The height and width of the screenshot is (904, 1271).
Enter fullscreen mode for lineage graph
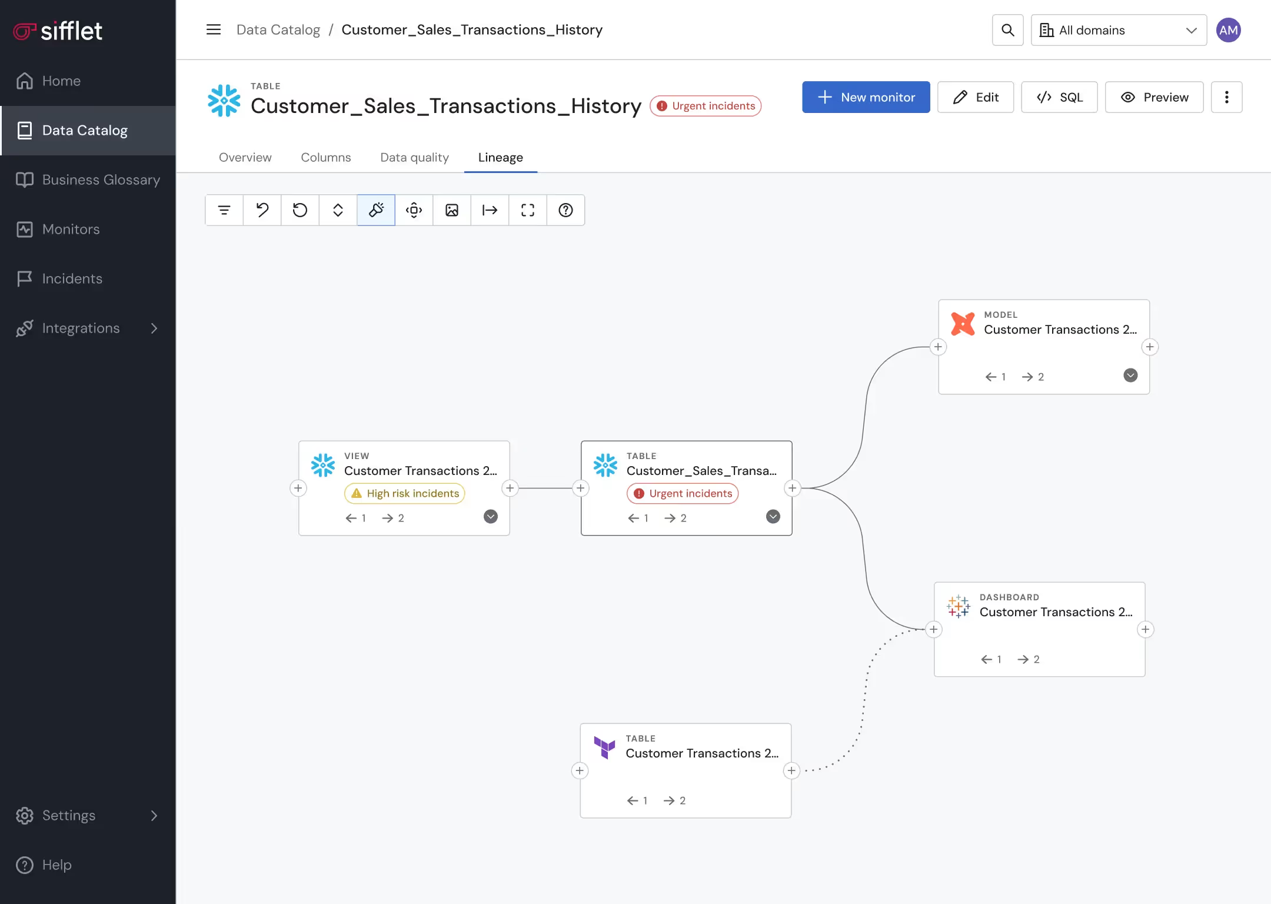[x=528, y=210]
